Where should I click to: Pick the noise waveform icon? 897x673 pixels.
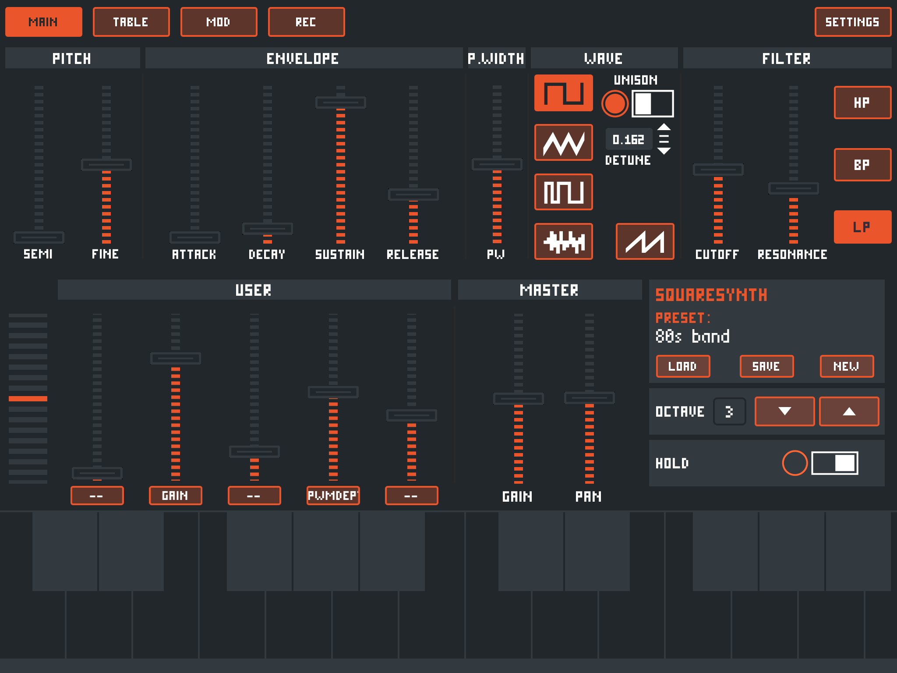563,242
